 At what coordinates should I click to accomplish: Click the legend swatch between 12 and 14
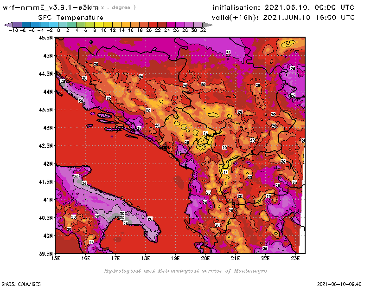pos(117,25)
